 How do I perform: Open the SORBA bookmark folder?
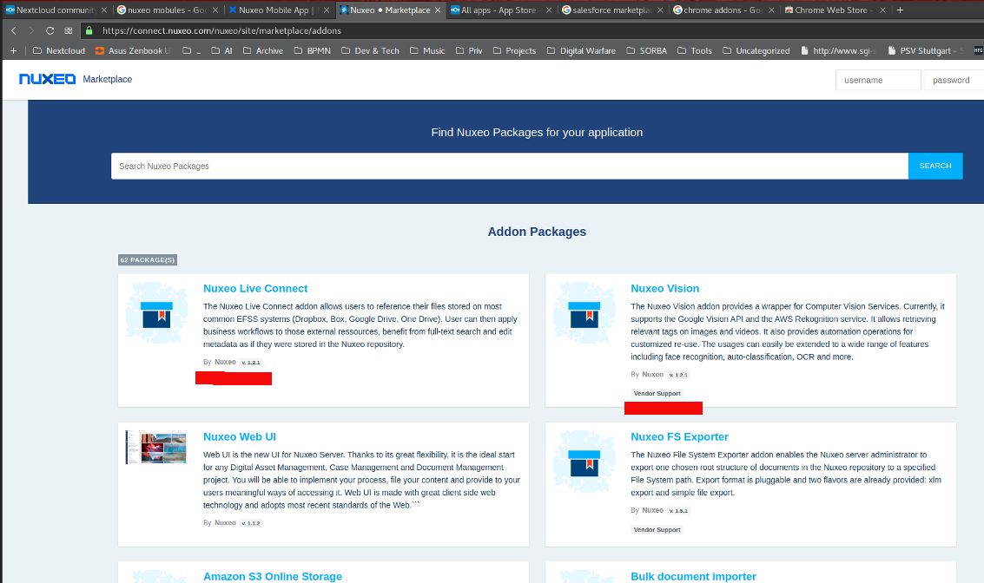[646, 51]
